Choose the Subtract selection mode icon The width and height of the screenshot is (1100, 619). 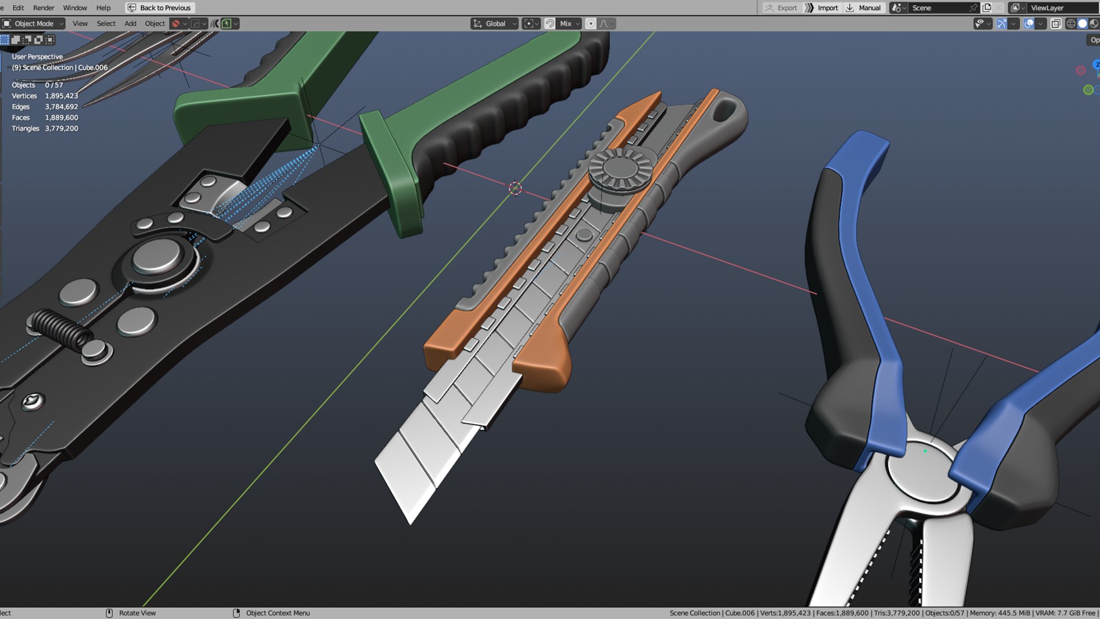click(27, 40)
